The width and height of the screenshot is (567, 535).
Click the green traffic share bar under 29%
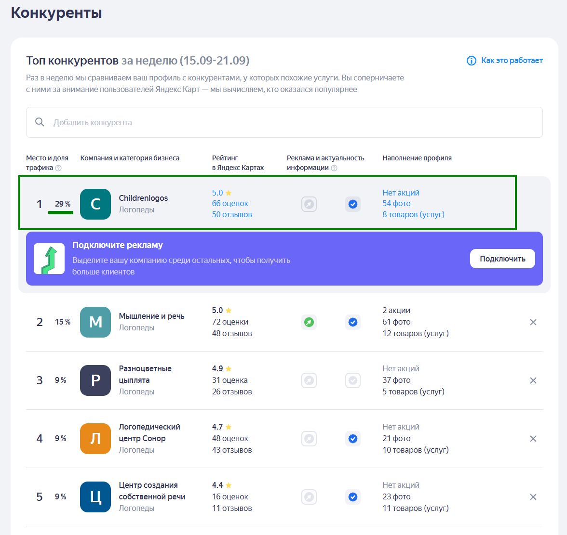(x=61, y=212)
